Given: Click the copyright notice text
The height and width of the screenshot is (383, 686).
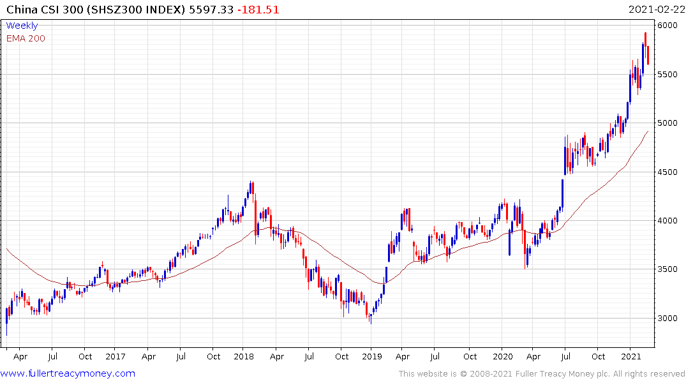Looking at the screenshot, I should coord(542,374).
